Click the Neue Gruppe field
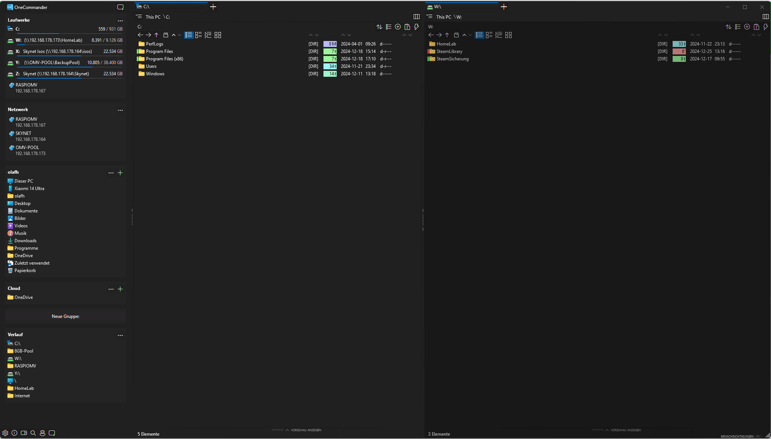Image resolution: width=771 pixels, height=439 pixels. tap(66, 316)
